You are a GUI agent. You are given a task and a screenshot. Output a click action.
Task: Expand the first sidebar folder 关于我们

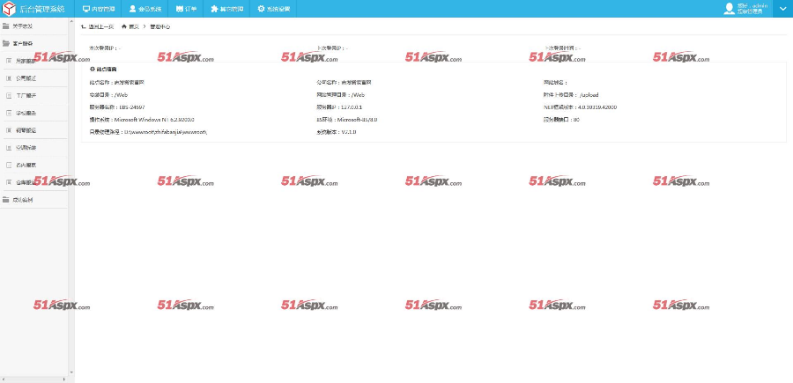(33, 26)
